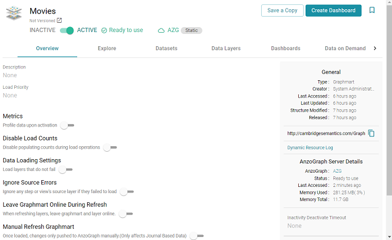Screen dimensions: 392x240
Task: Click the Data Loading Settings heading
Action: point(31,160)
